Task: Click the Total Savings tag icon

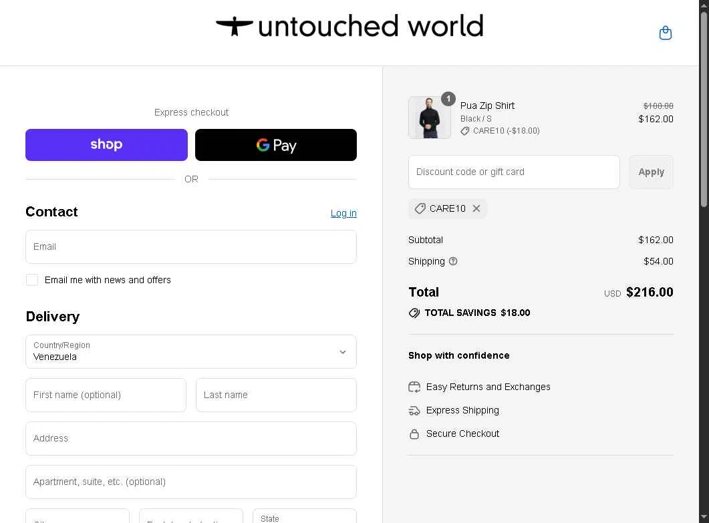Action: tap(414, 313)
